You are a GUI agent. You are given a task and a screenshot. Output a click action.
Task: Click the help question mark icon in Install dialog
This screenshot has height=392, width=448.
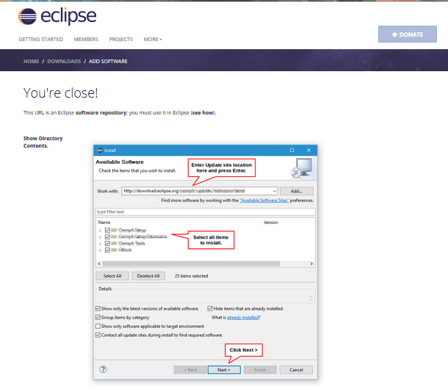pos(103,369)
